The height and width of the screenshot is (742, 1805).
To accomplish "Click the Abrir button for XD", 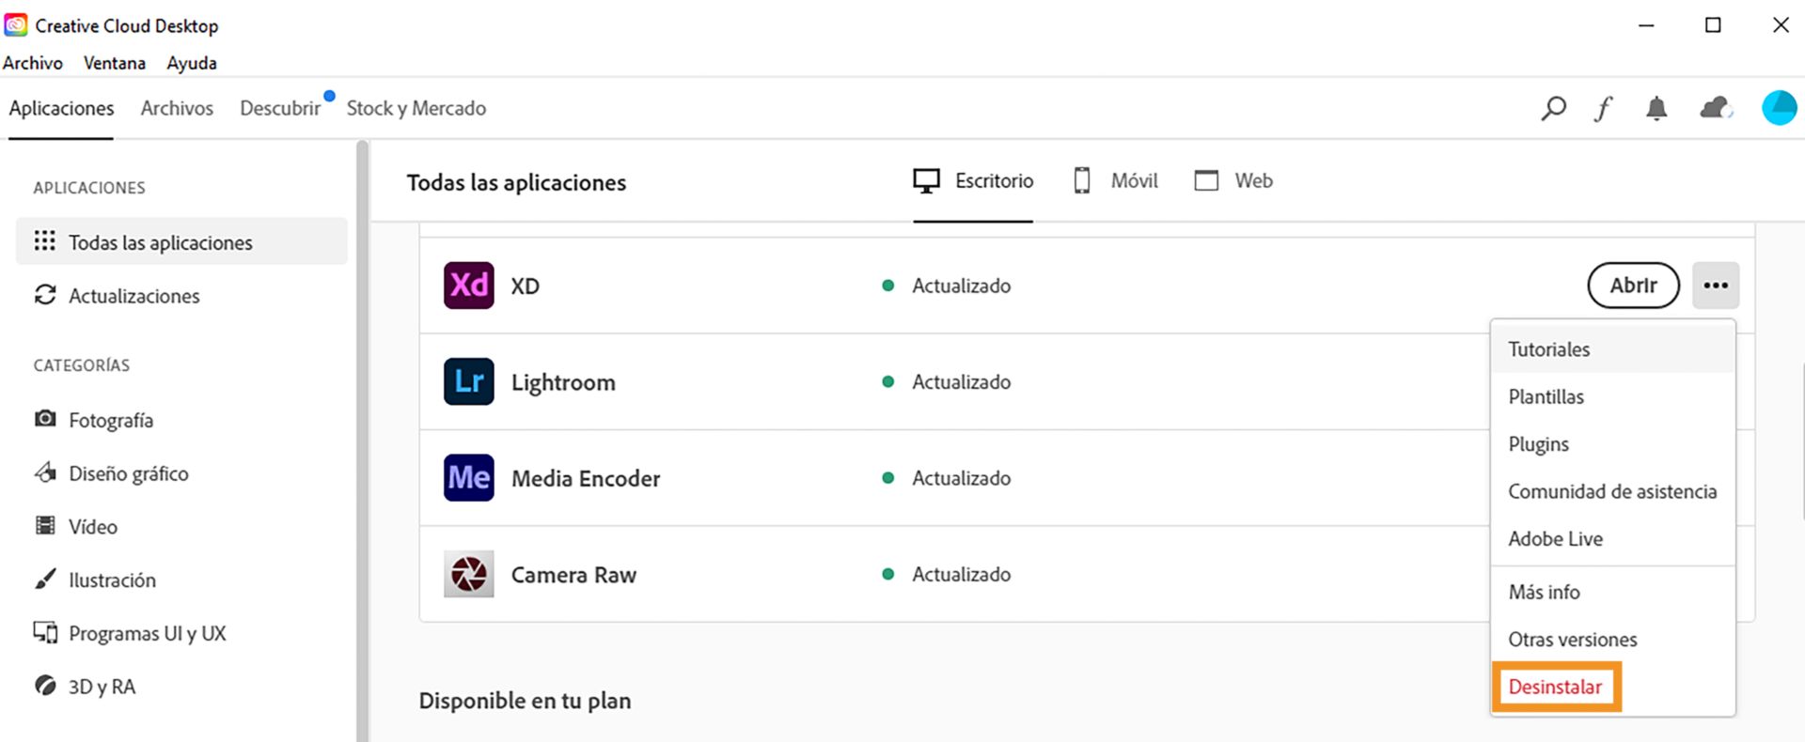I will click(x=1633, y=286).
